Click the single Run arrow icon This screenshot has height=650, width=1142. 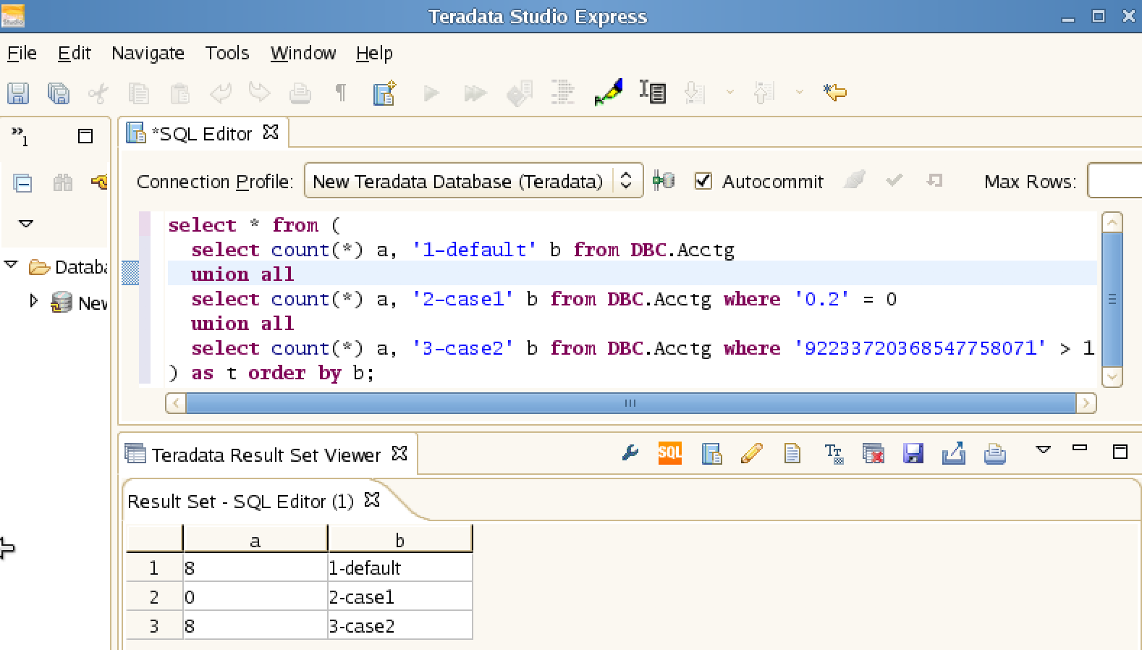(432, 93)
